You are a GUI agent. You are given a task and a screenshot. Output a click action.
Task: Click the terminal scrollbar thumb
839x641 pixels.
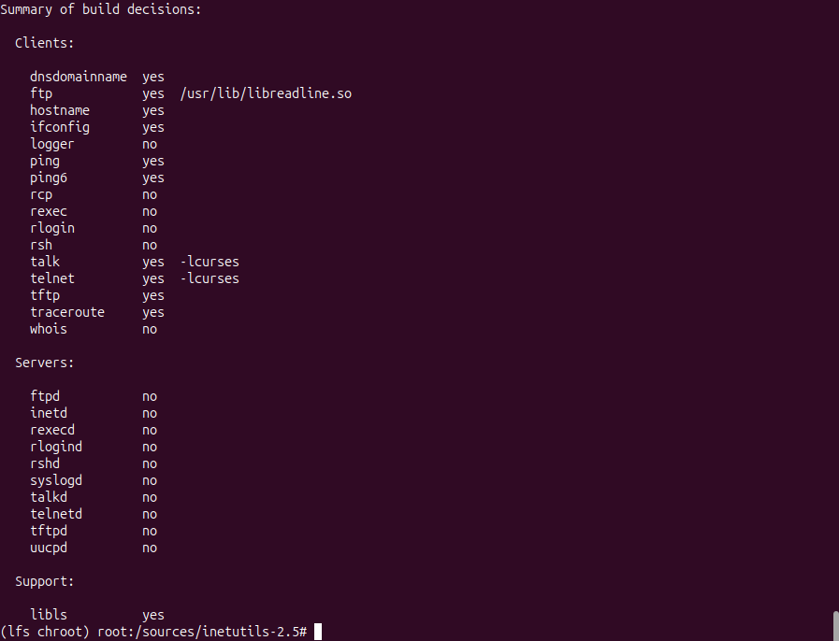(834, 624)
